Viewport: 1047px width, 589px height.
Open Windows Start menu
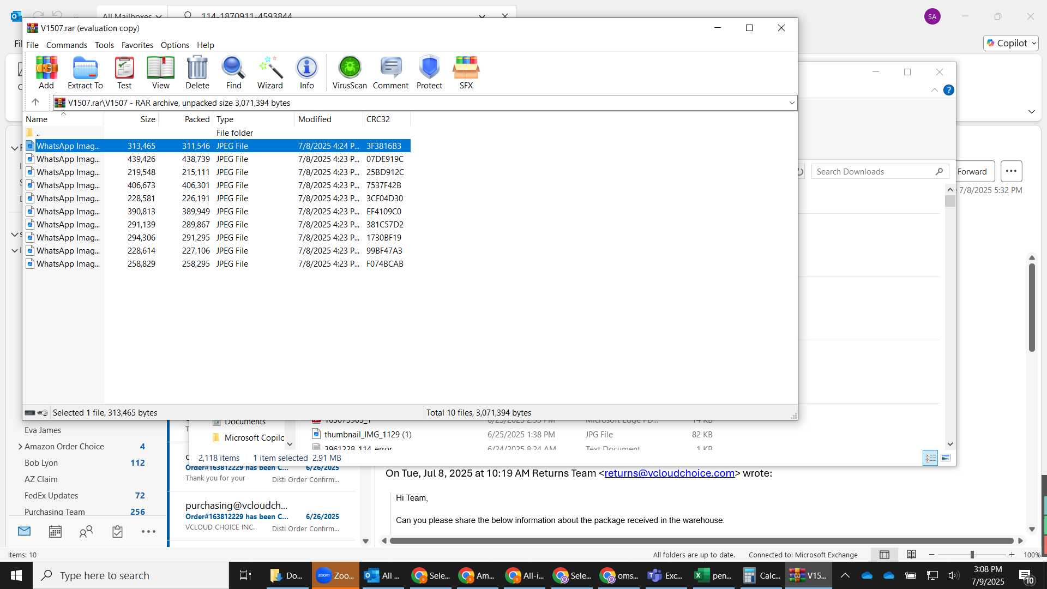(16, 575)
